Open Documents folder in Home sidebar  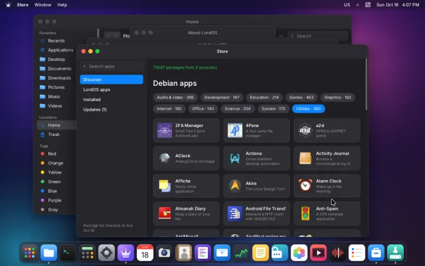click(x=56, y=69)
